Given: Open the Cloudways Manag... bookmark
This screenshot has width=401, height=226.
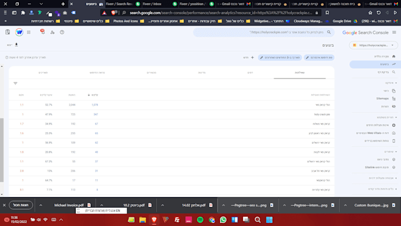Looking at the screenshot, I should pos(311,21).
